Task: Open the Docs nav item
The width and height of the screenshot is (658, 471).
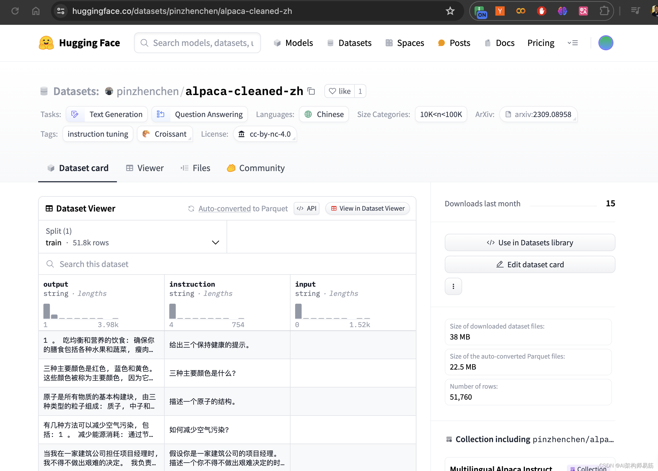Action: (x=500, y=43)
